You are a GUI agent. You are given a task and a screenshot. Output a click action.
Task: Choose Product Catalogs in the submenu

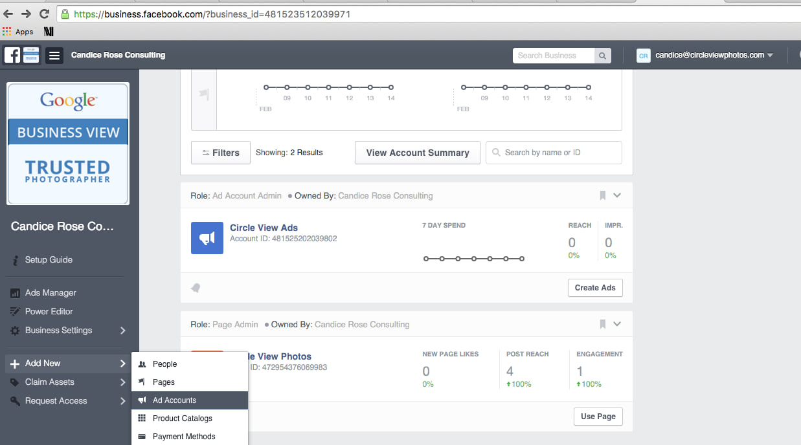coord(182,418)
